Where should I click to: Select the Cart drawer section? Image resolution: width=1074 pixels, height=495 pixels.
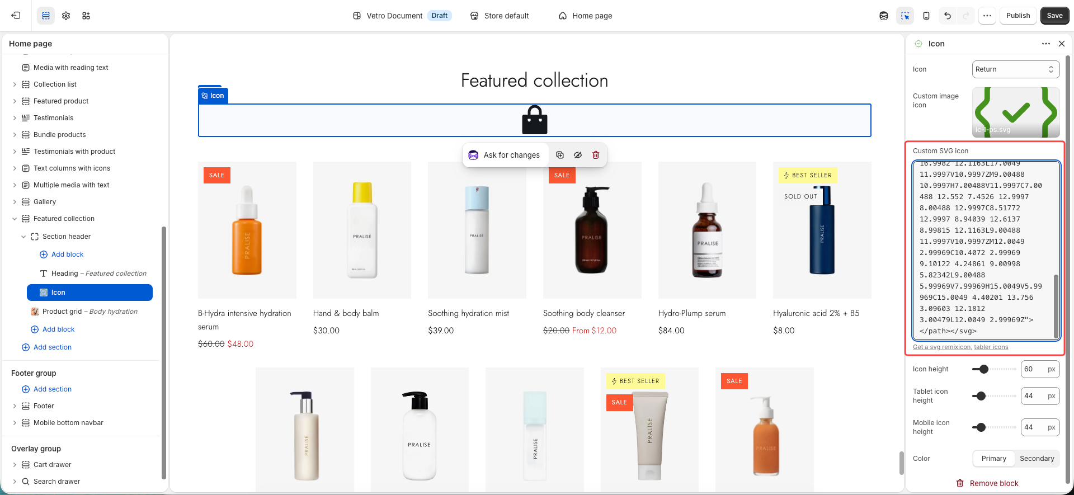(53, 465)
